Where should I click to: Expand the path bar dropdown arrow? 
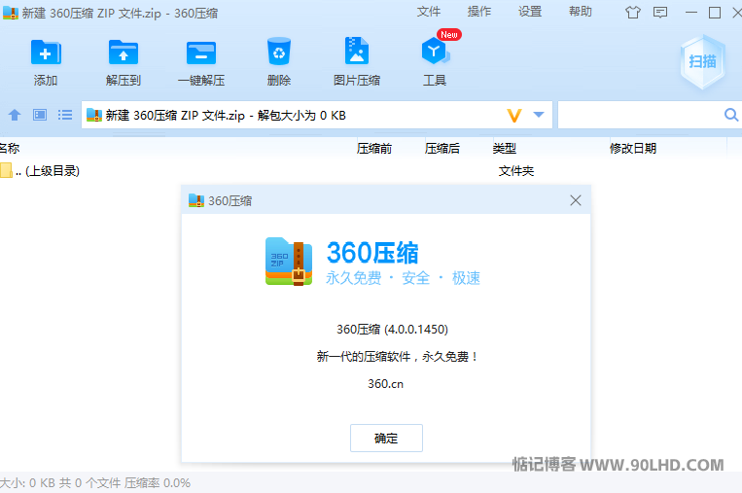tap(539, 115)
